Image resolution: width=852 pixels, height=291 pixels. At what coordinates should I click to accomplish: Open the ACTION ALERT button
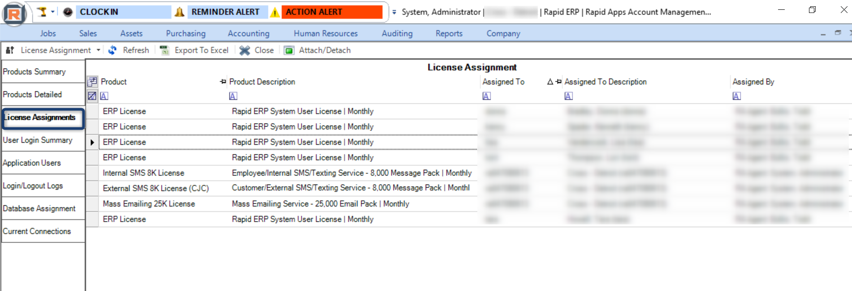pyautogui.click(x=332, y=12)
